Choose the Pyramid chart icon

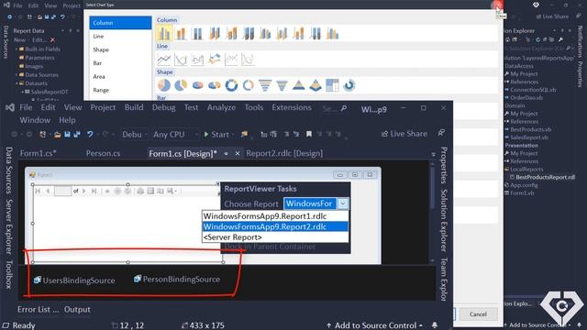[299, 85]
